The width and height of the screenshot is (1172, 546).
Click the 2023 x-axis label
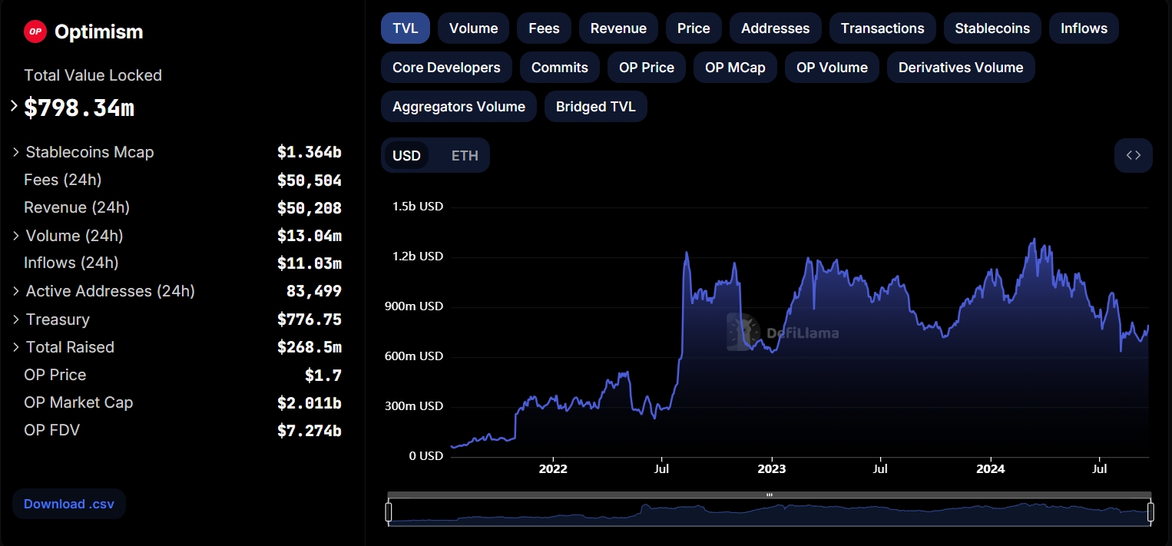point(772,468)
